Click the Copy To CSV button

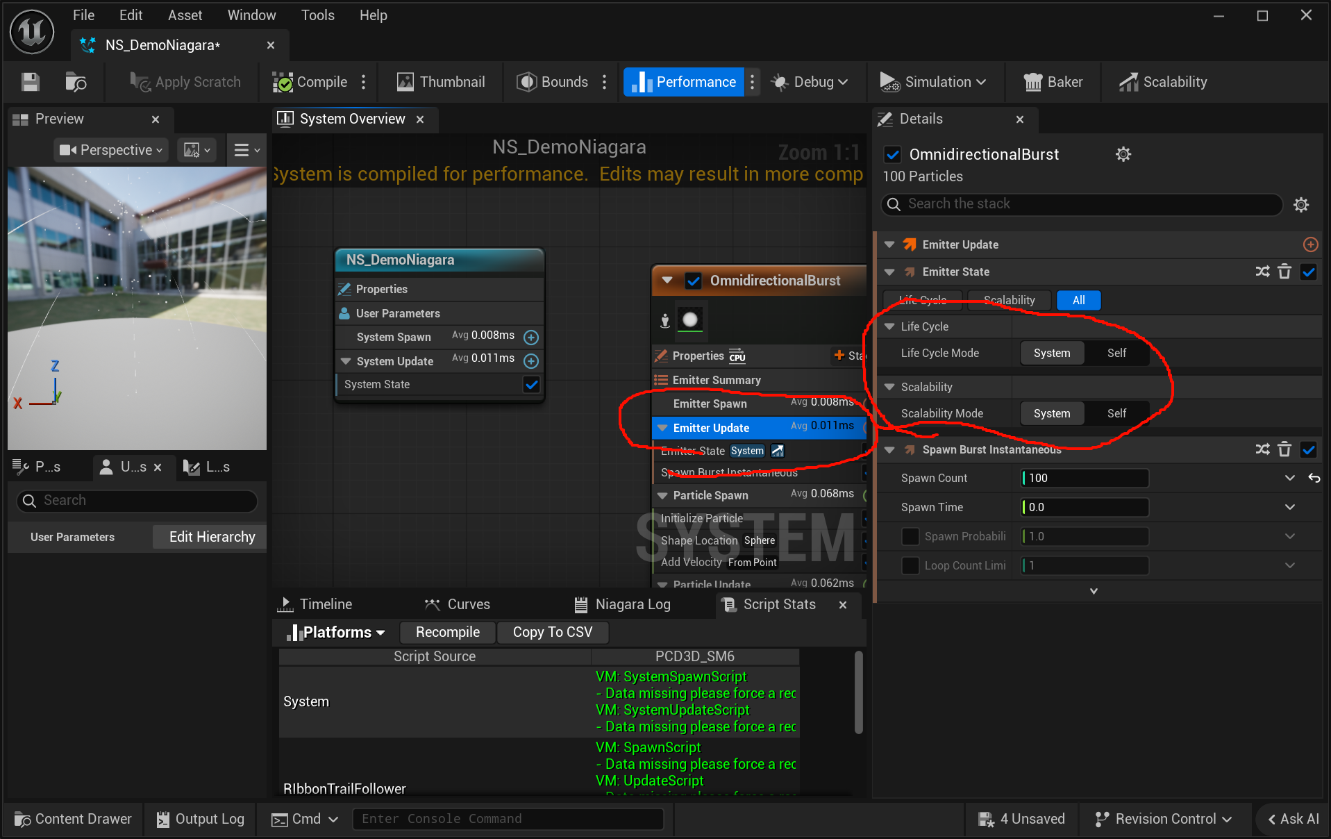coord(553,632)
